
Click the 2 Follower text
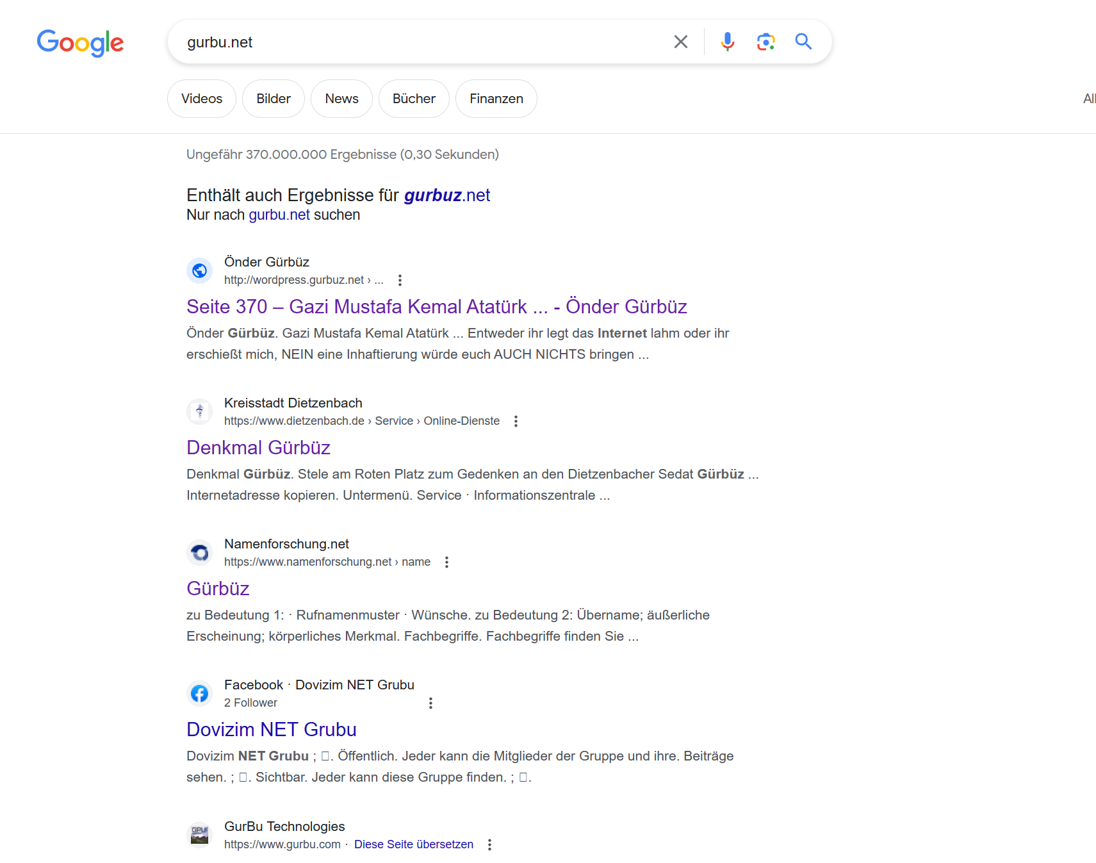click(250, 703)
